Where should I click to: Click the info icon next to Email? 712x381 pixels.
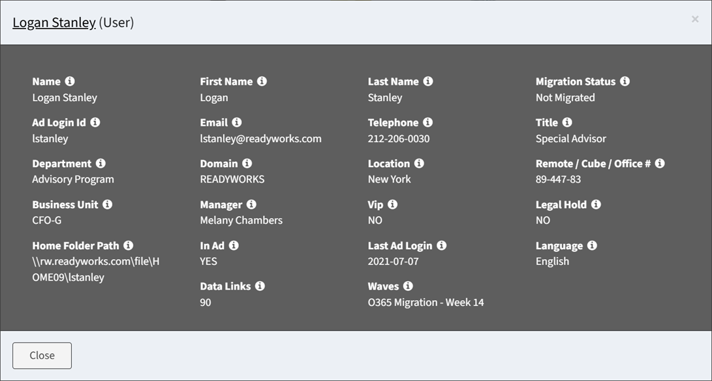click(x=237, y=123)
